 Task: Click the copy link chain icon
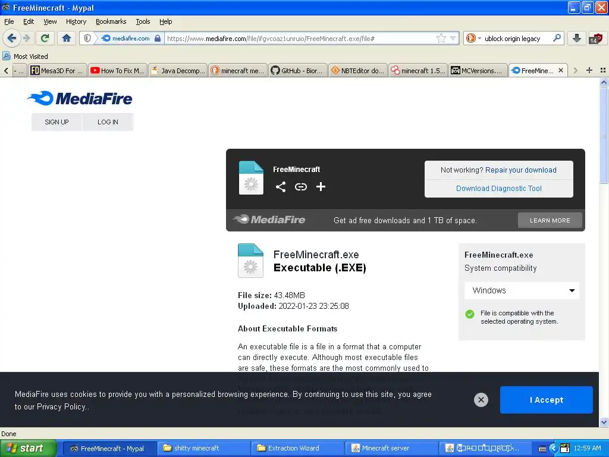tap(300, 187)
